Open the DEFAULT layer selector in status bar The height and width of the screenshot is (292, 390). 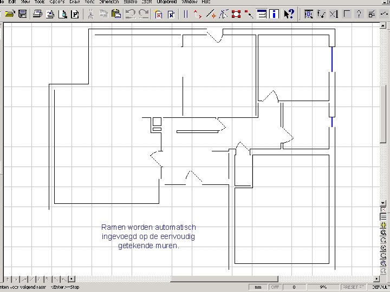point(380,287)
